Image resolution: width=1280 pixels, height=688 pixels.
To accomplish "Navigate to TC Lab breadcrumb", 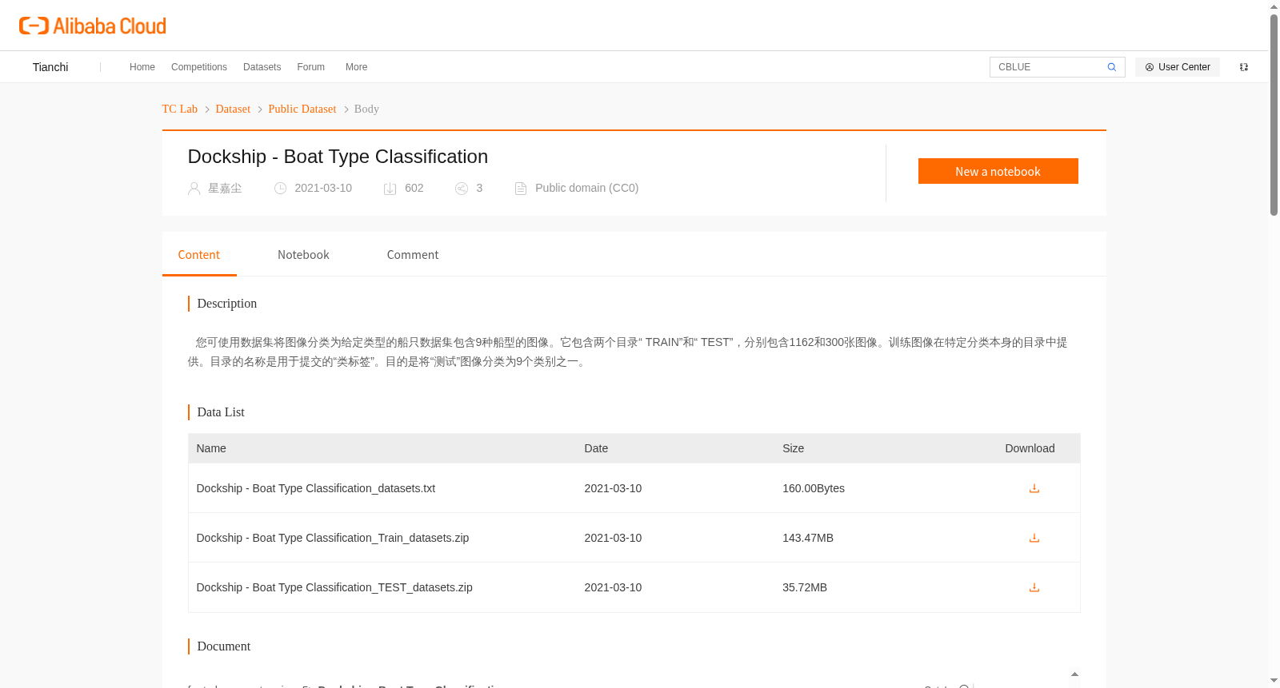I will pos(180,109).
